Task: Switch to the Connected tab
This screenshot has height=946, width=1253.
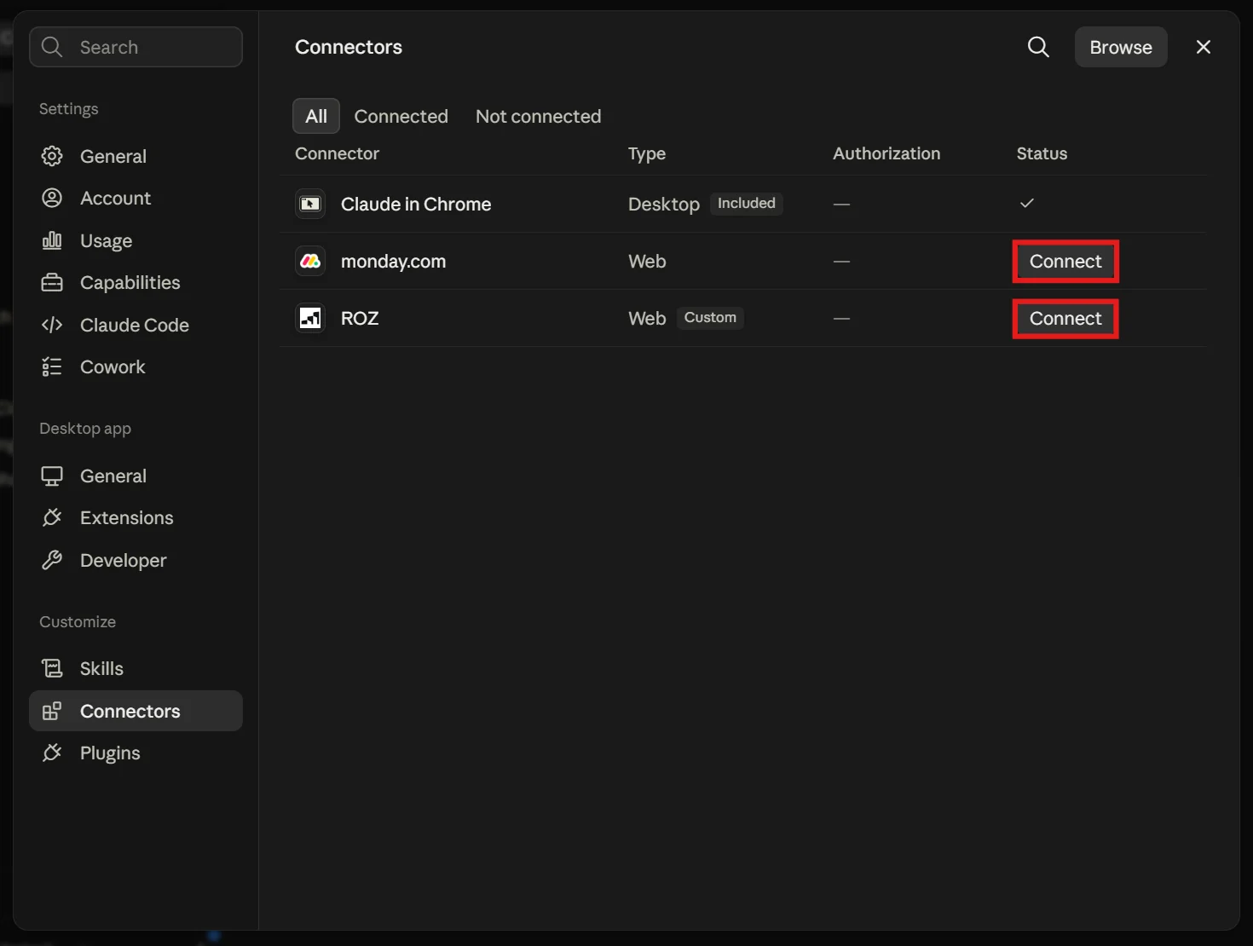Action: 401,116
